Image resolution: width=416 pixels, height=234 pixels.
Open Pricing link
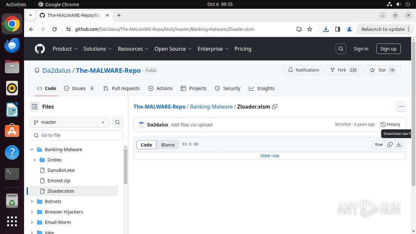[243, 49]
